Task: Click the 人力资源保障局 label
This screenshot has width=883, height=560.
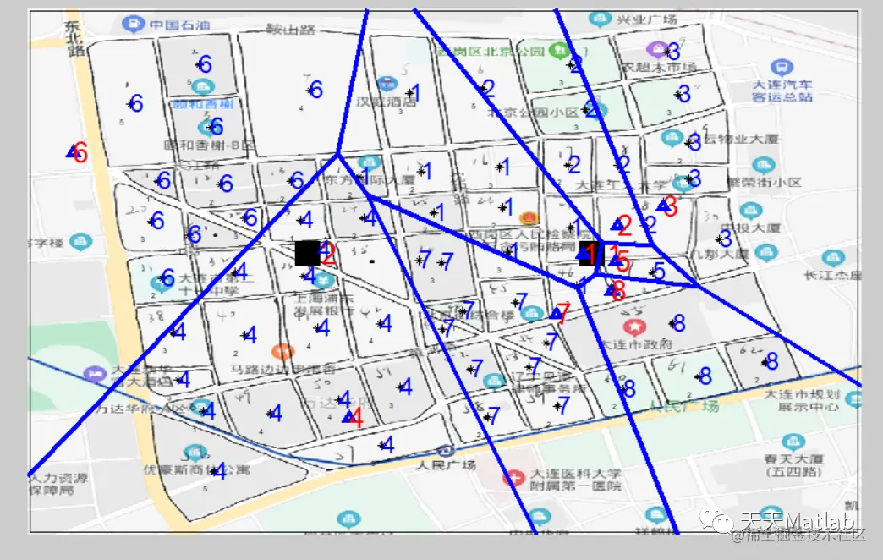Action: click(58, 484)
